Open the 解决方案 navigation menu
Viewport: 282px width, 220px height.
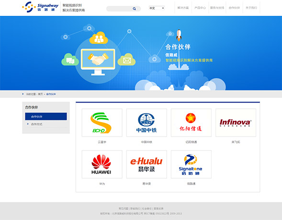183,8
